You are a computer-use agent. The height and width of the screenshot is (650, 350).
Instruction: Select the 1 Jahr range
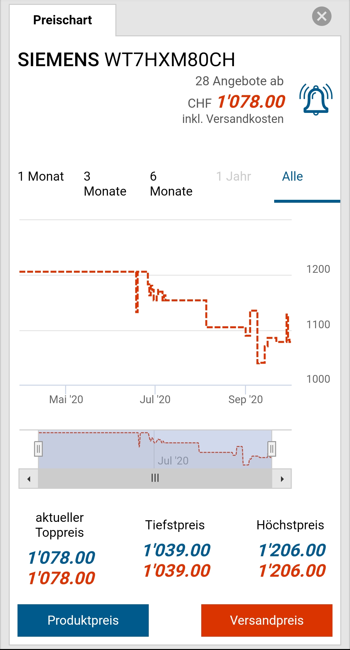233,176
